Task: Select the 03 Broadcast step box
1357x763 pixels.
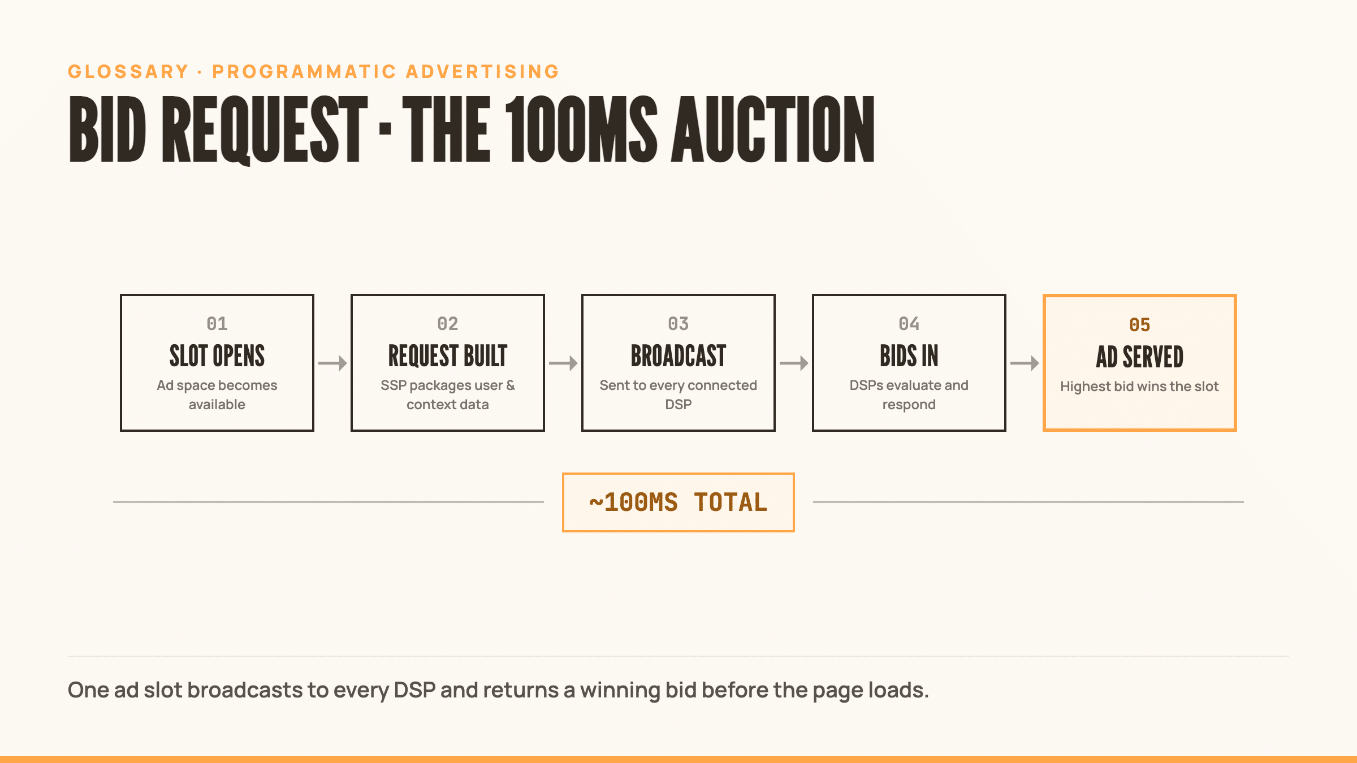Action: click(678, 363)
